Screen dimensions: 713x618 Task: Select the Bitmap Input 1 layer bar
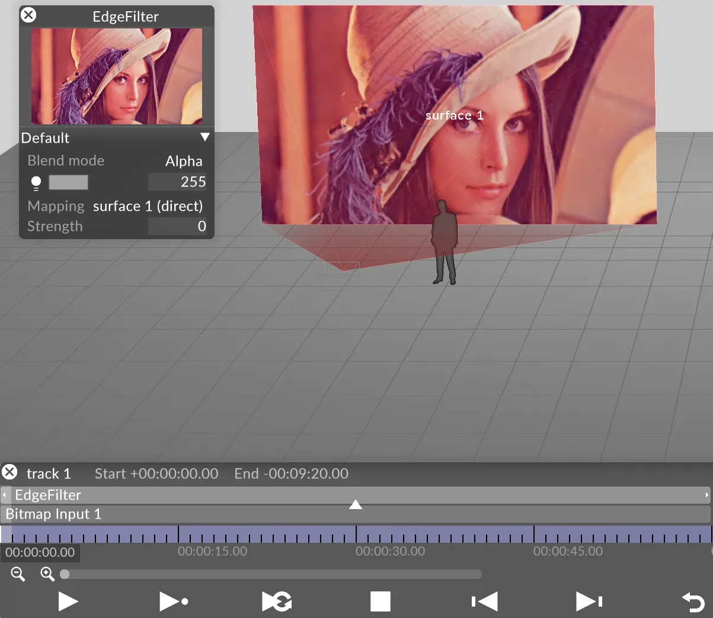(356, 514)
